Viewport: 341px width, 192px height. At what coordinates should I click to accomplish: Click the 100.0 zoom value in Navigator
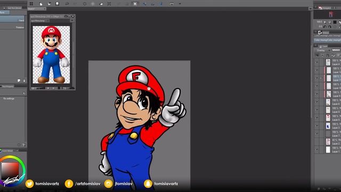click(319, 22)
